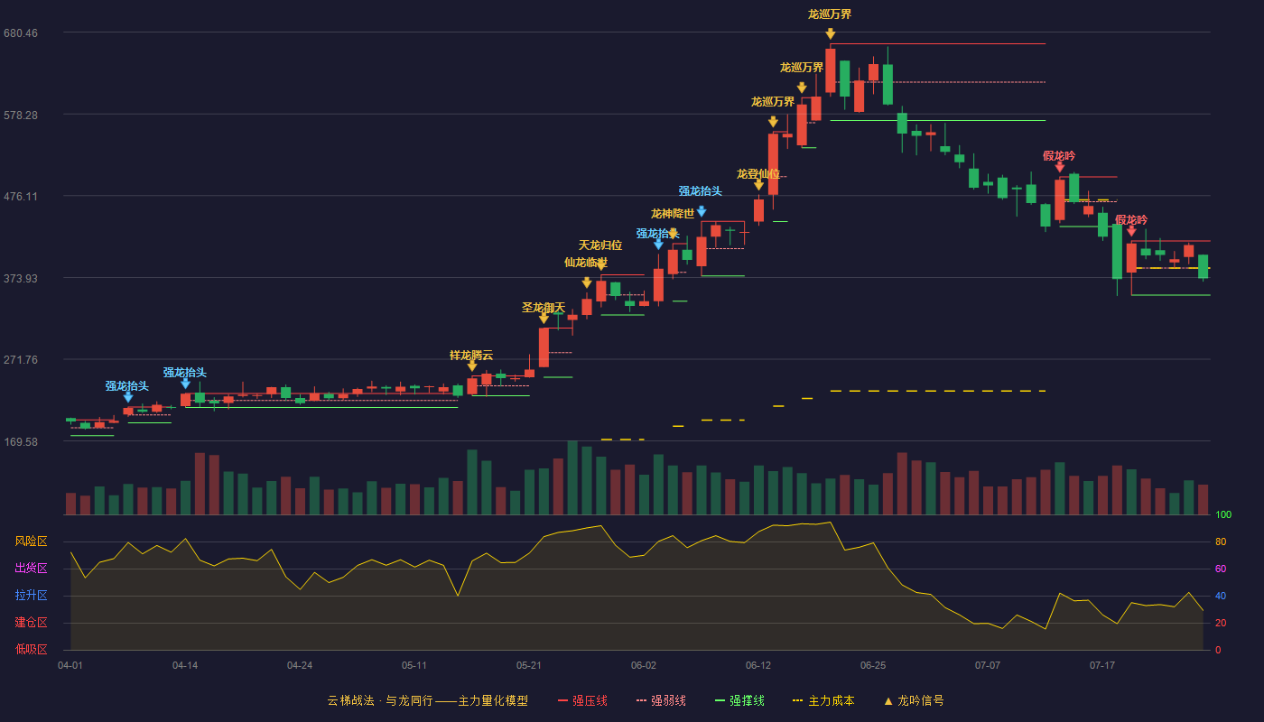
Task: Click the 圣龙御天 signal arrow marker
Action: [x=544, y=318]
